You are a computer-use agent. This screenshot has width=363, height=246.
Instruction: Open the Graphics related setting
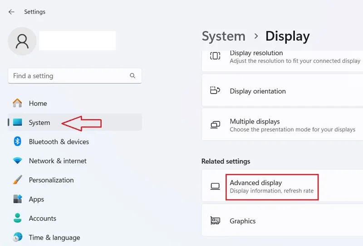click(x=282, y=220)
